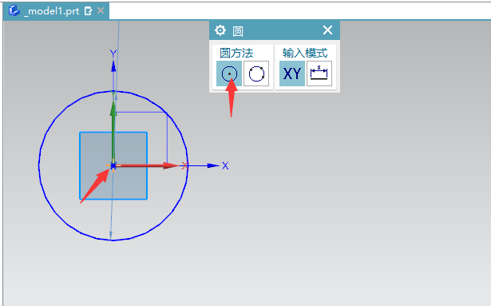Screen dimensions: 491x306
Task: Select the blue Y axis label
Action: [x=113, y=54]
